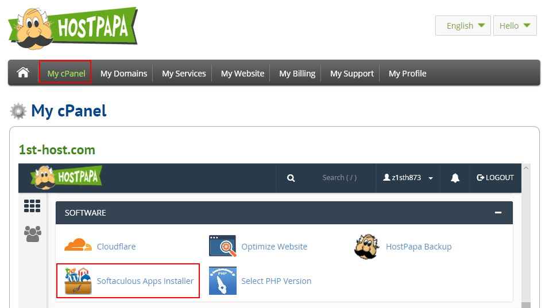The image size is (549, 308).
Task: Click the cPanel frame scrollbar up arrow
Action: click(x=526, y=168)
